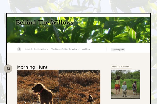Viewport: 157px width, 104px height.
Task: Click the willow leaves header banner
Action: 78,30
